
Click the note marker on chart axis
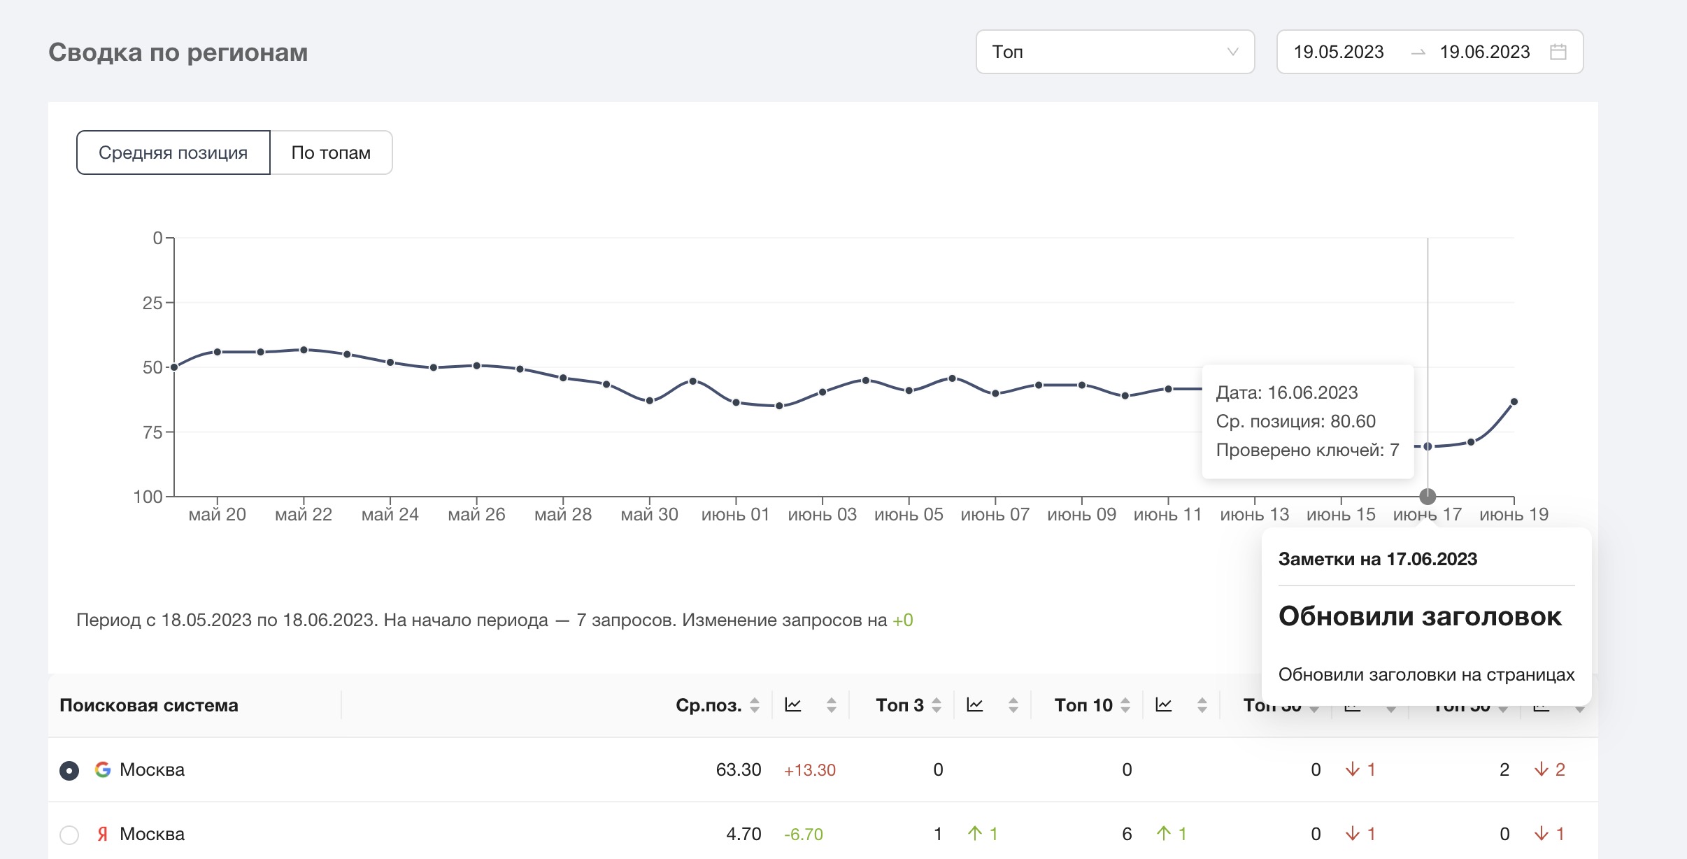(1428, 497)
